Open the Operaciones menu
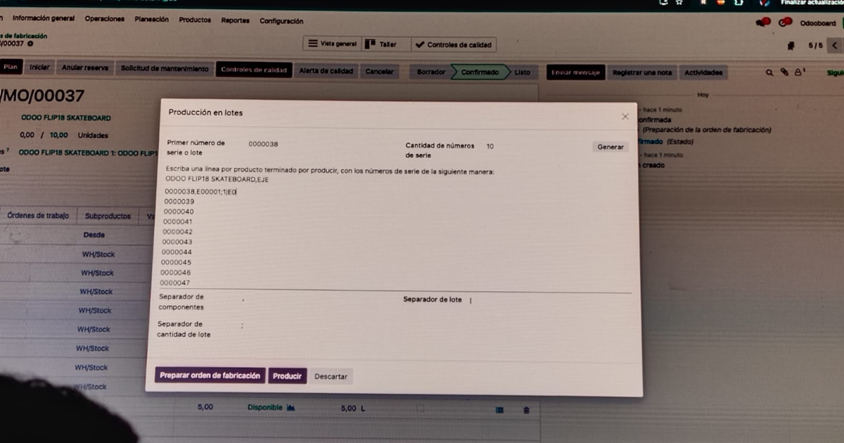Image resolution: width=844 pixels, height=443 pixels. 104,19
